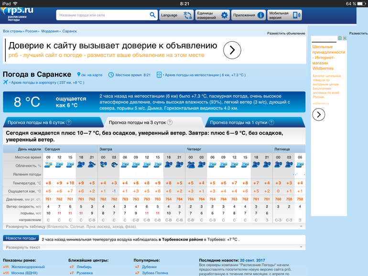Click the map pin 'см. на карте' icon
The image size is (368, 276).
tap(79, 75)
